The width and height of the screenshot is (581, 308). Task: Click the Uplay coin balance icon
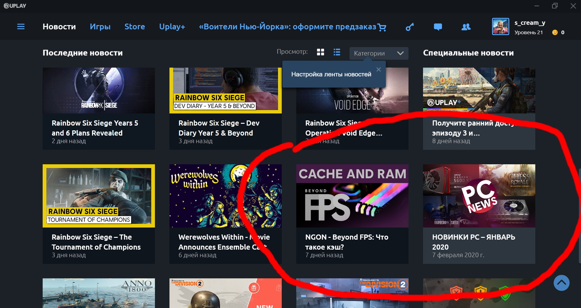pyautogui.click(x=555, y=32)
